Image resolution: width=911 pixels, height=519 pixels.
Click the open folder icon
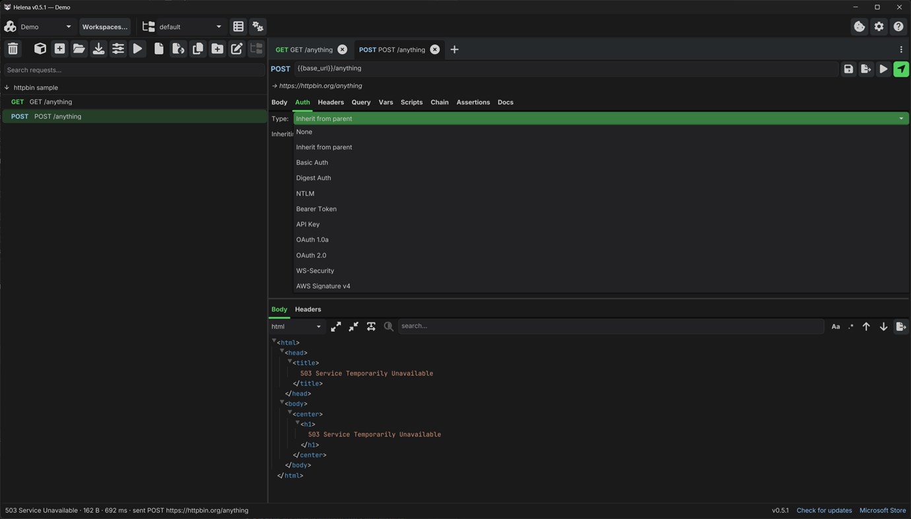(79, 49)
